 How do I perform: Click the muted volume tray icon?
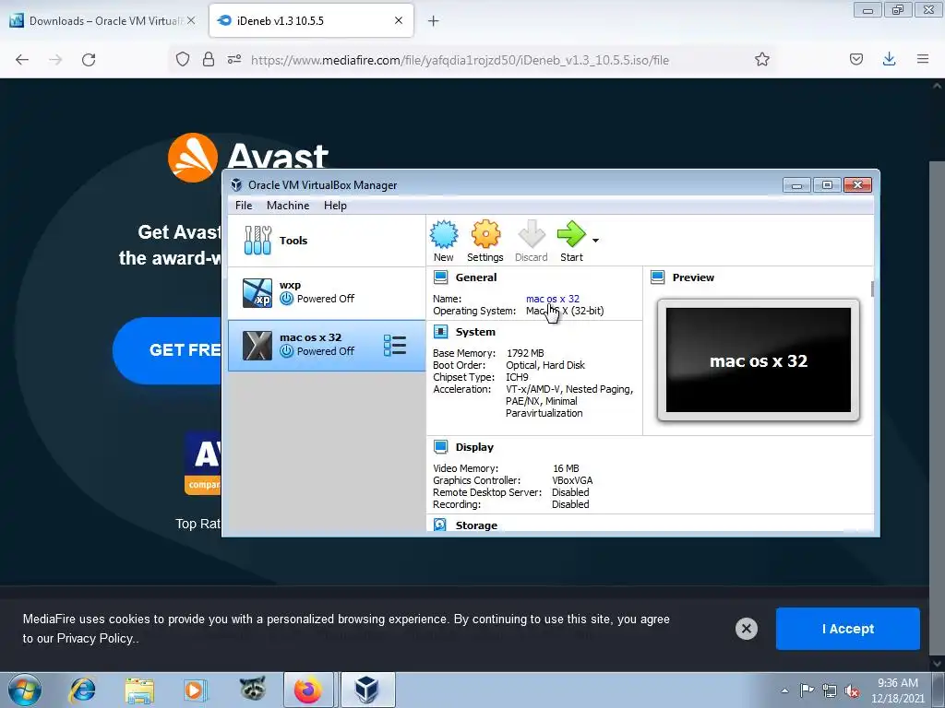[852, 690]
